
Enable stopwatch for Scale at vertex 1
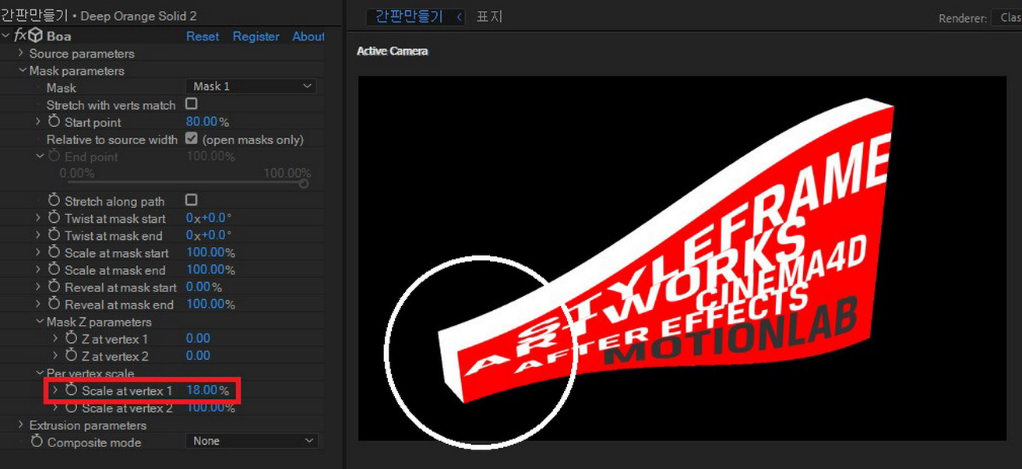coord(71,390)
